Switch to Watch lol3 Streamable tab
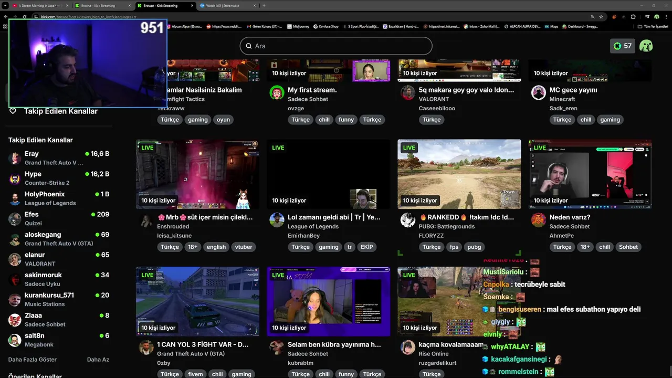The height and width of the screenshot is (378, 672). pos(228,5)
